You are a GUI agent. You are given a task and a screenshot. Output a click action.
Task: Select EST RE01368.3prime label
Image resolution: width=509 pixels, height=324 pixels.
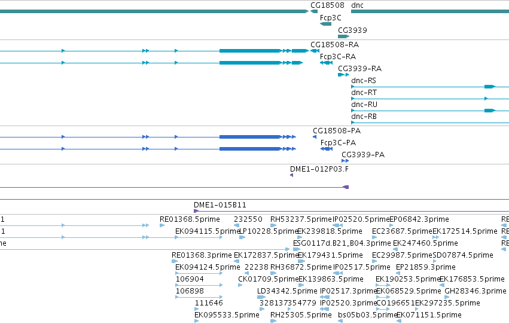click(x=202, y=256)
